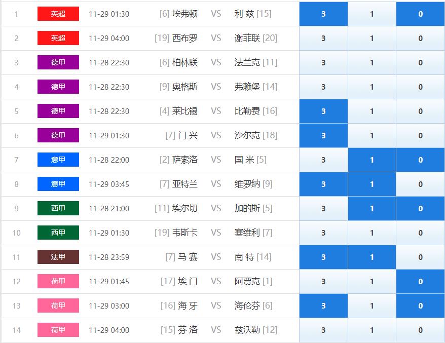
Task: Deselect 0 for 埃弗顿 vs 利兹
Action: point(420,14)
